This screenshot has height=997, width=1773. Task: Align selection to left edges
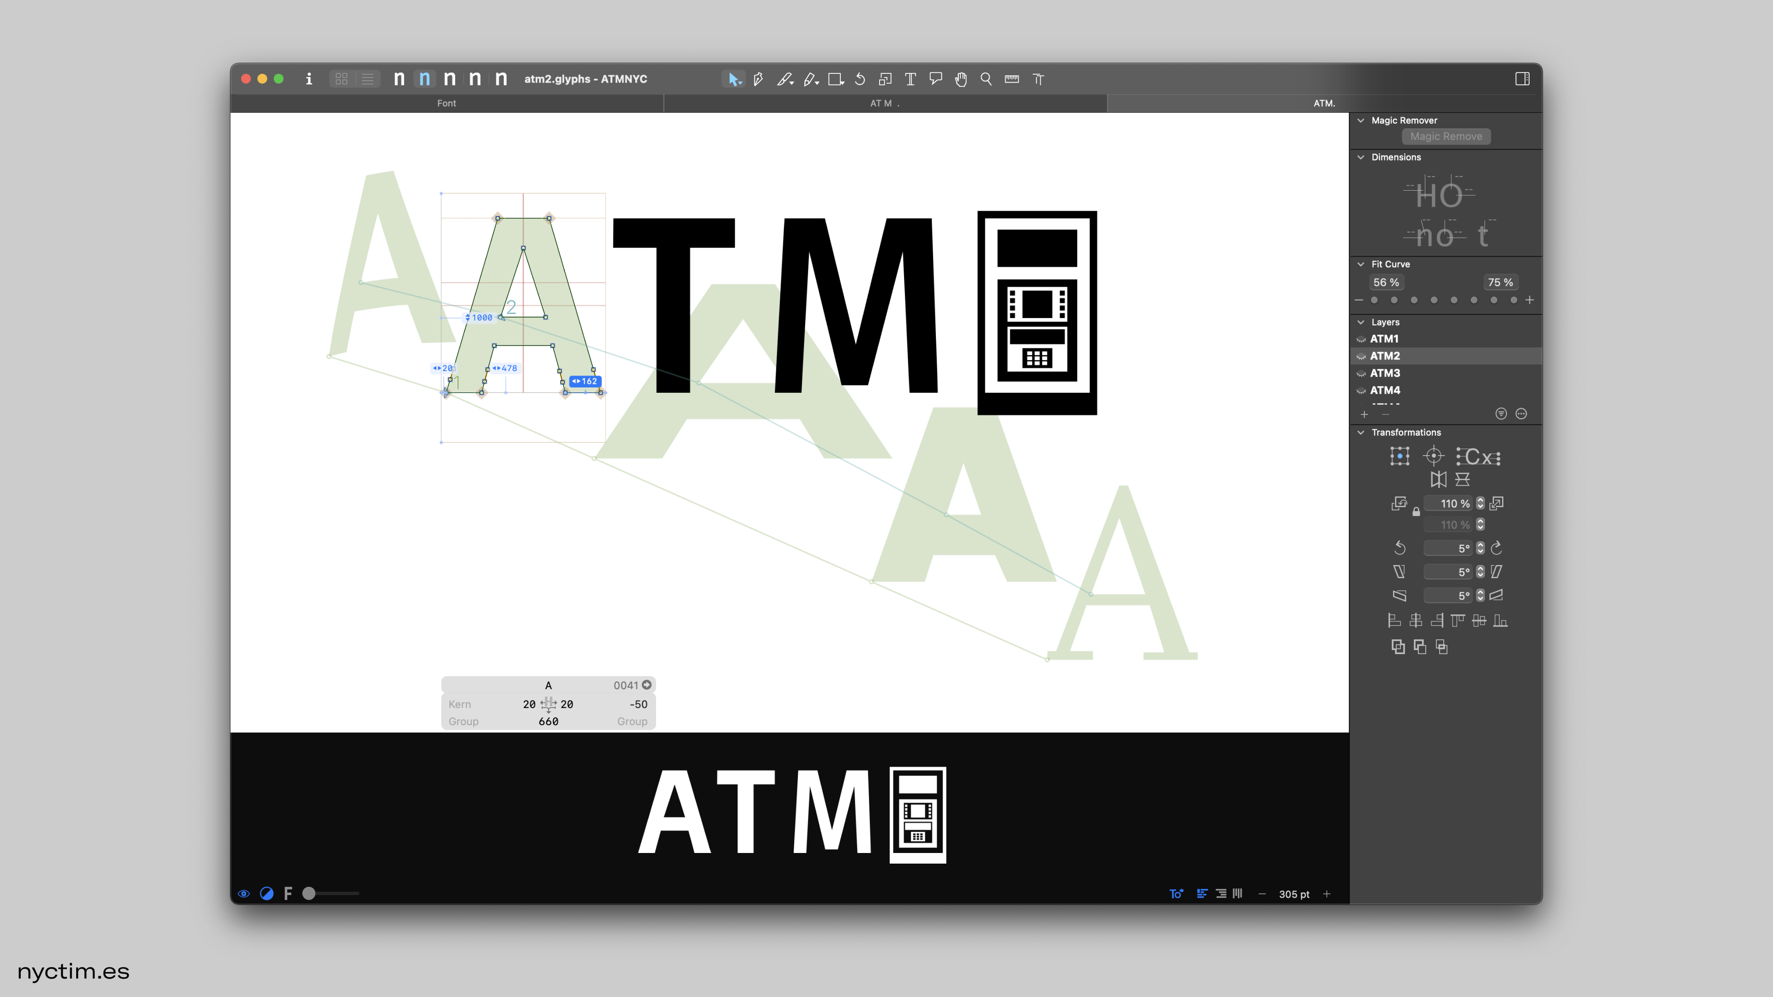(1394, 621)
